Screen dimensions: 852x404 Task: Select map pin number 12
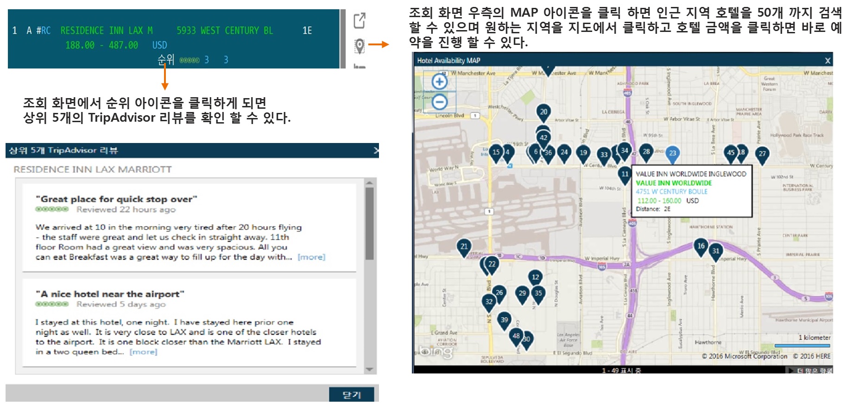point(536,279)
